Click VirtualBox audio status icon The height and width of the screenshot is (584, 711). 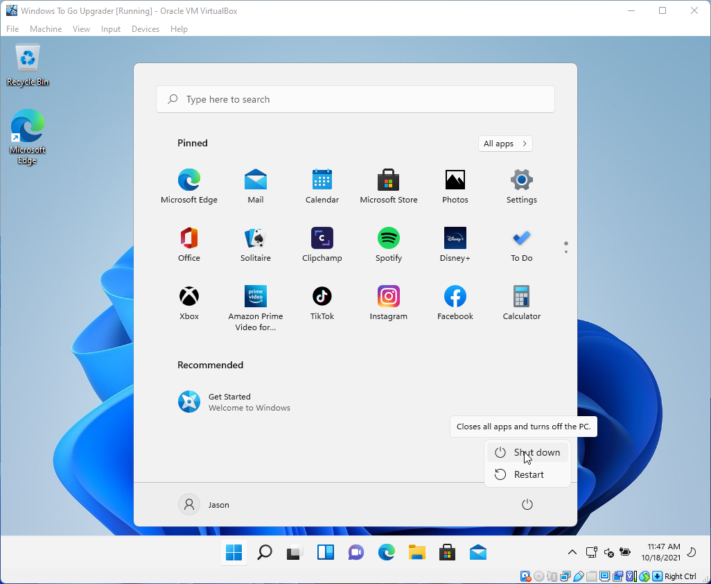pyautogui.click(x=552, y=576)
